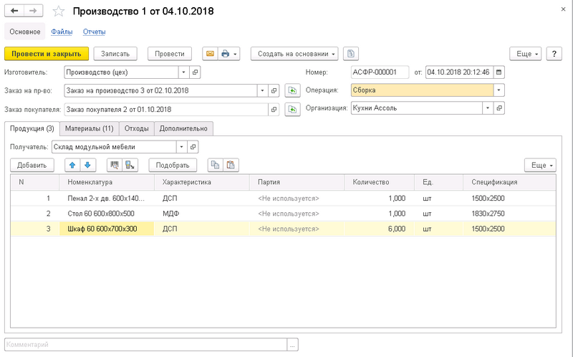Image resolution: width=573 pixels, height=357 pixels.
Task: Click the document report icon beside Создать на основании
Action: coord(350,54)
